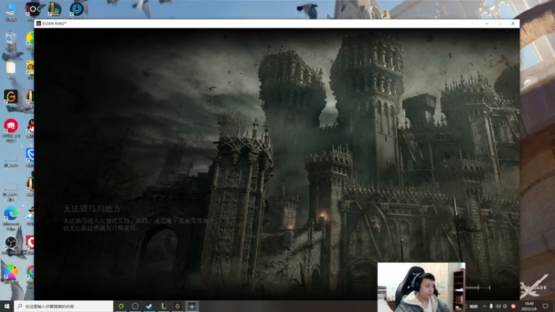Launch the blue circular power-symbol desktop app

(x=76, y=9)
